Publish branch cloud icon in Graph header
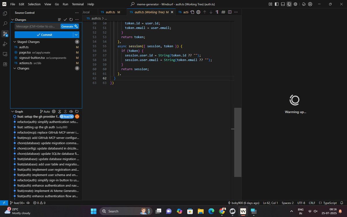 (71, 111)
